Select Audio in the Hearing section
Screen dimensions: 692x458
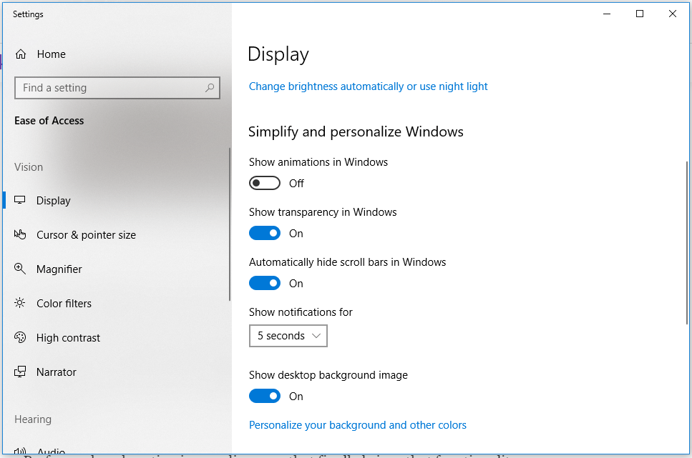(x=50, y=450)
